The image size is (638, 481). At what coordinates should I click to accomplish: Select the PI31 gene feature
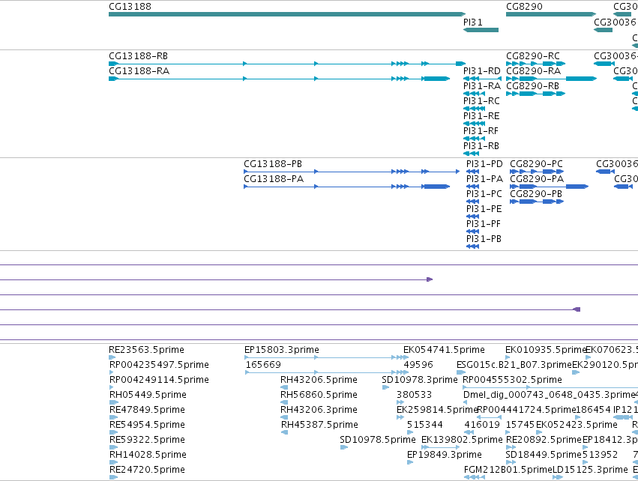coord(481,30)
